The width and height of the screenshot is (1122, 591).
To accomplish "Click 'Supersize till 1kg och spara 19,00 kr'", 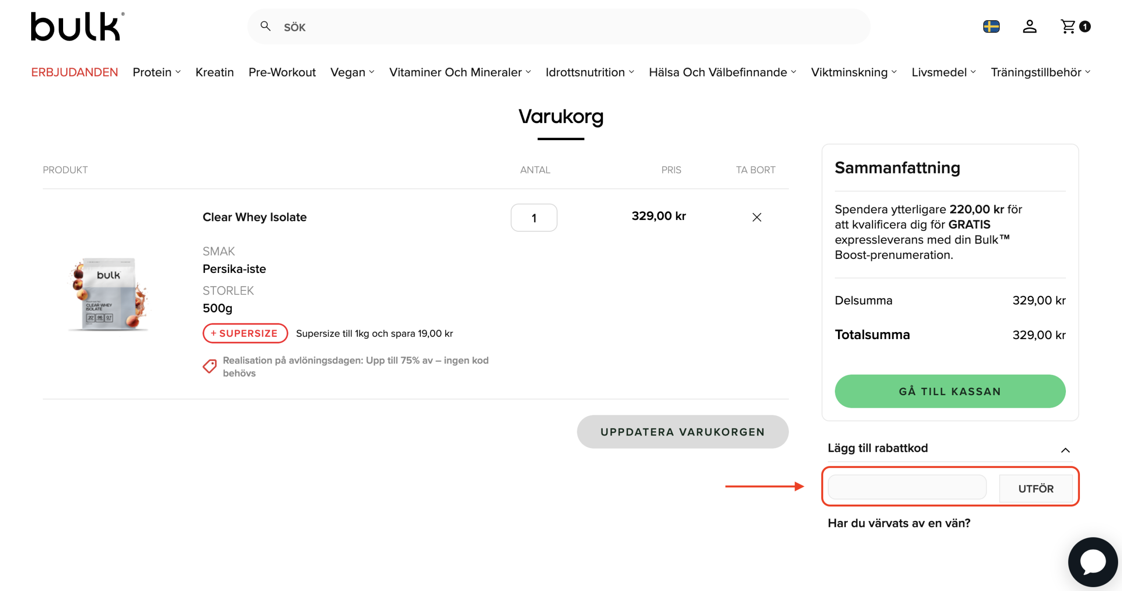I will [x=374, y=334].
